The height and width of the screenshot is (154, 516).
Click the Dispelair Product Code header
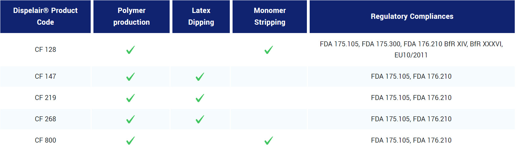[45, 16]
